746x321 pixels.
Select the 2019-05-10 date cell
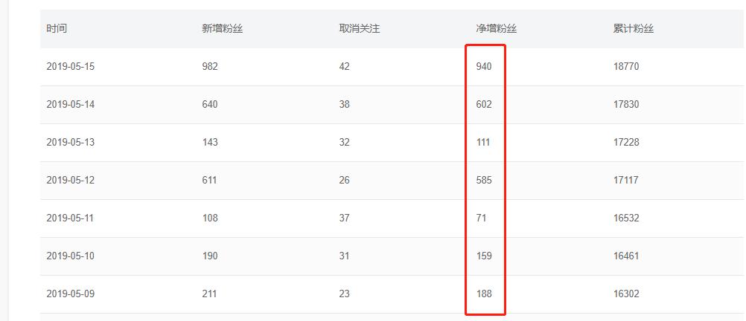71,256
